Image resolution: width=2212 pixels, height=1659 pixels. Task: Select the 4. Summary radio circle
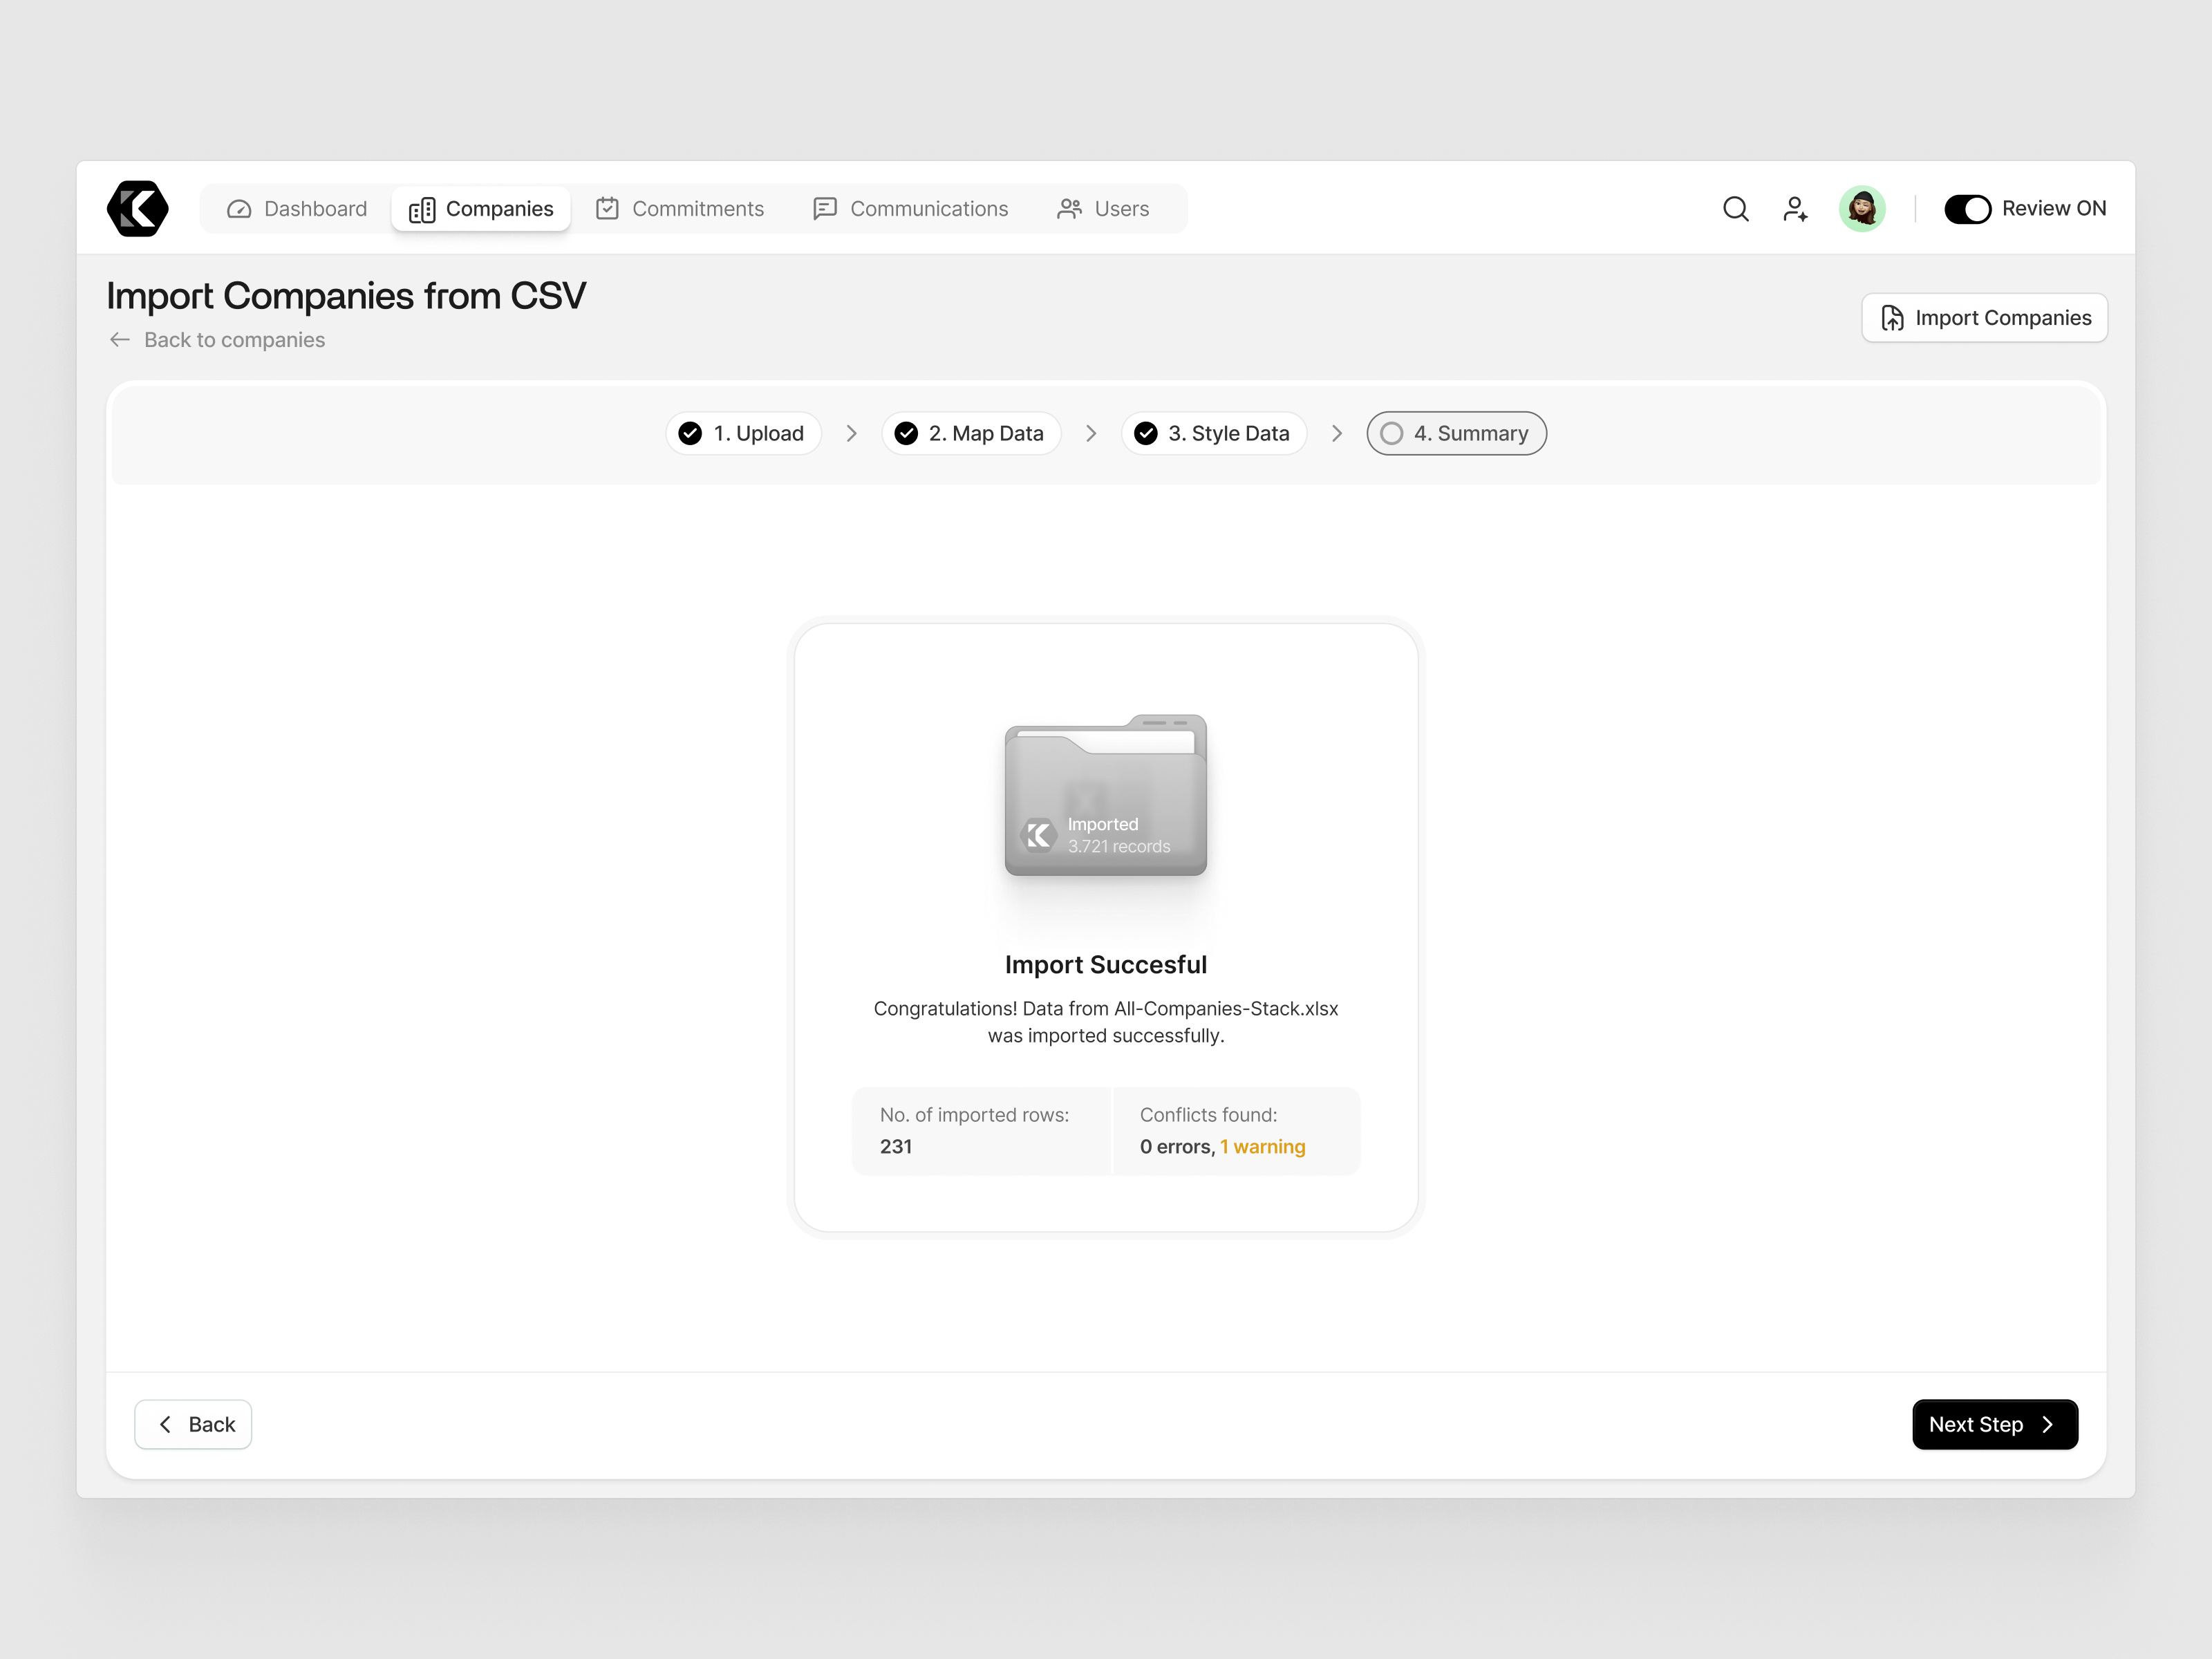(1392, 433)
